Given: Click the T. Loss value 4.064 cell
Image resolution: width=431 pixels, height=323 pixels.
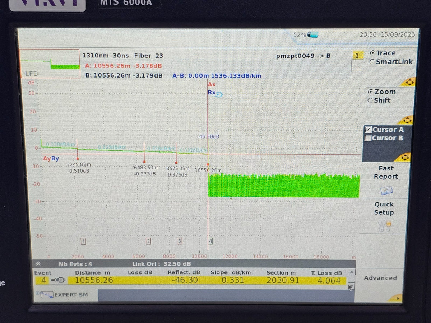Looking at the screenshot, I should 329,281.
